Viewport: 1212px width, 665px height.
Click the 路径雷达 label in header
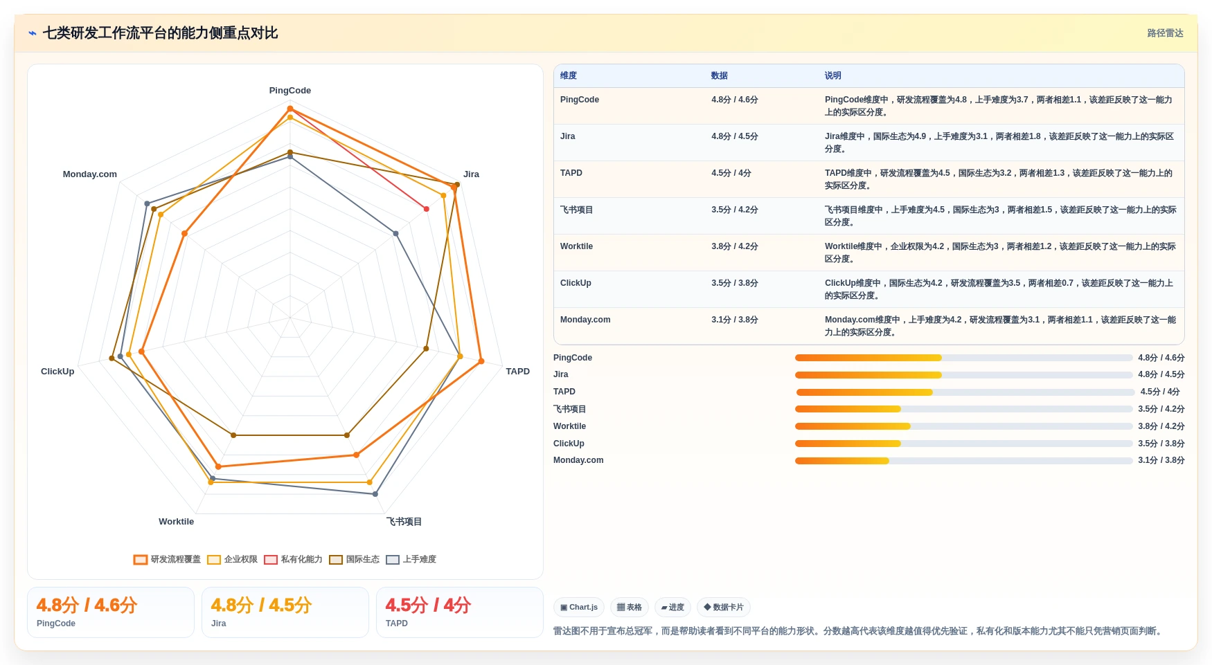click(x=1165, y=33)
